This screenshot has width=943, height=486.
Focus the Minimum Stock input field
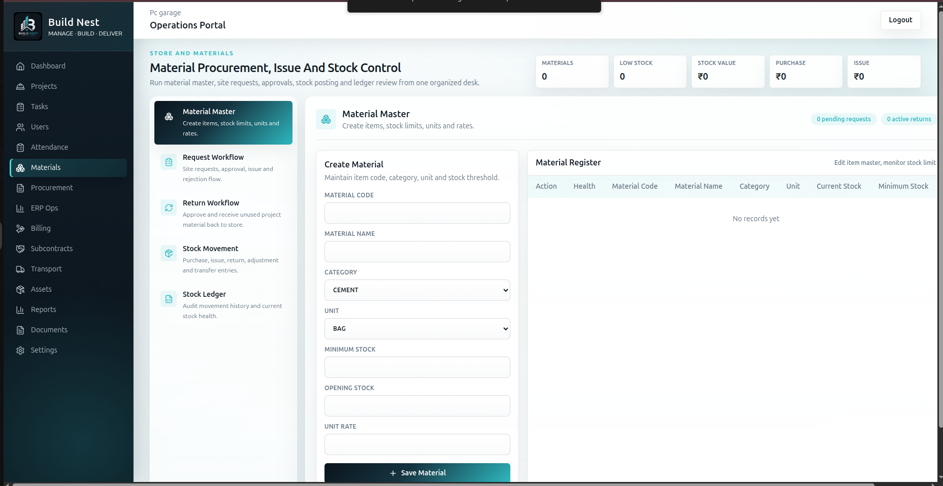click(417, 367)
